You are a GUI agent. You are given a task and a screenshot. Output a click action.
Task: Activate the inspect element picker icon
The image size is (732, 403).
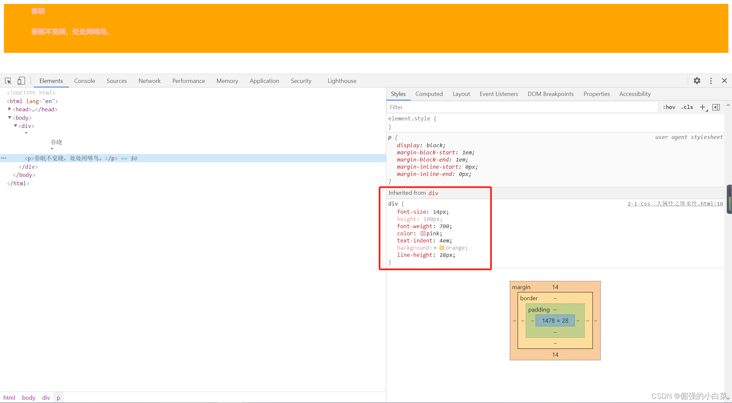(8, 81)
